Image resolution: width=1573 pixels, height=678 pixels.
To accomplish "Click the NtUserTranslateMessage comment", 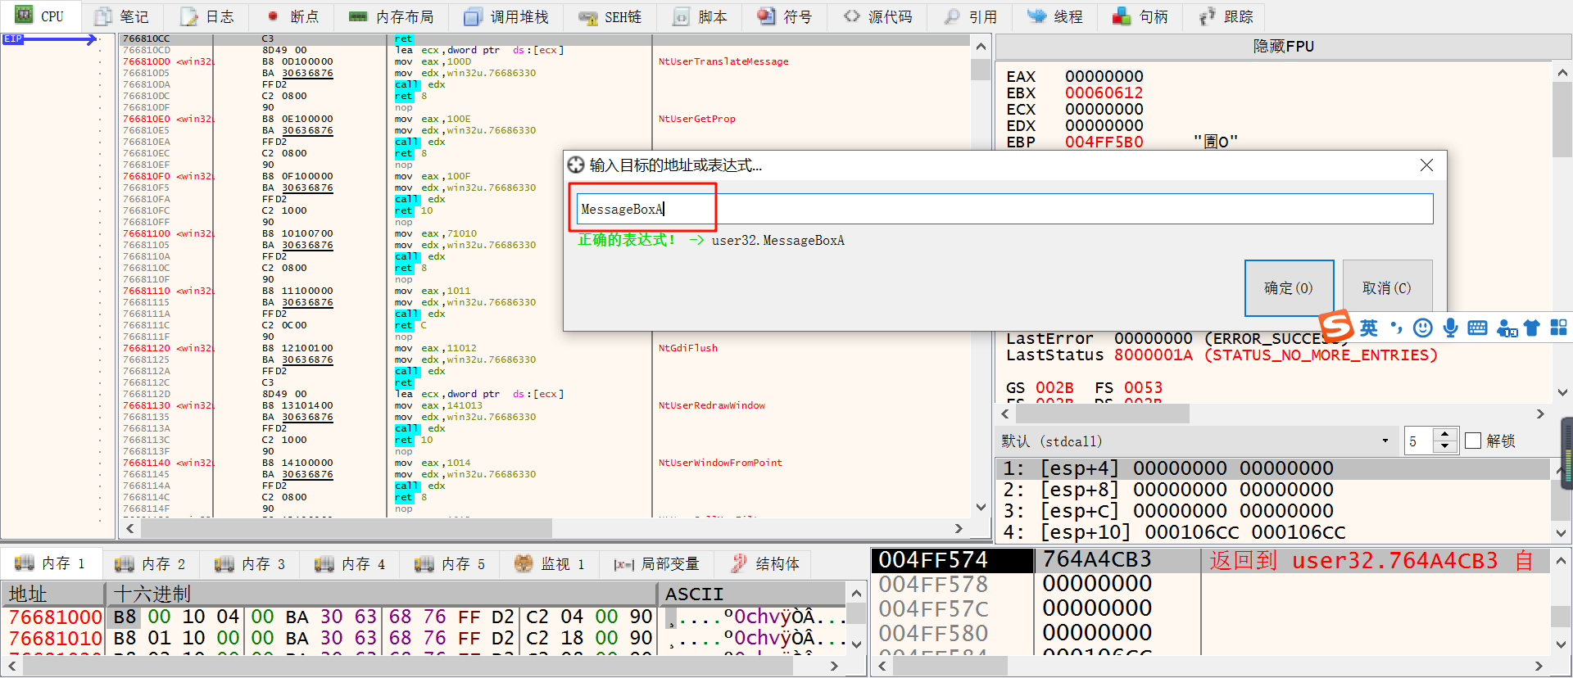I will (x=723, y=61).
